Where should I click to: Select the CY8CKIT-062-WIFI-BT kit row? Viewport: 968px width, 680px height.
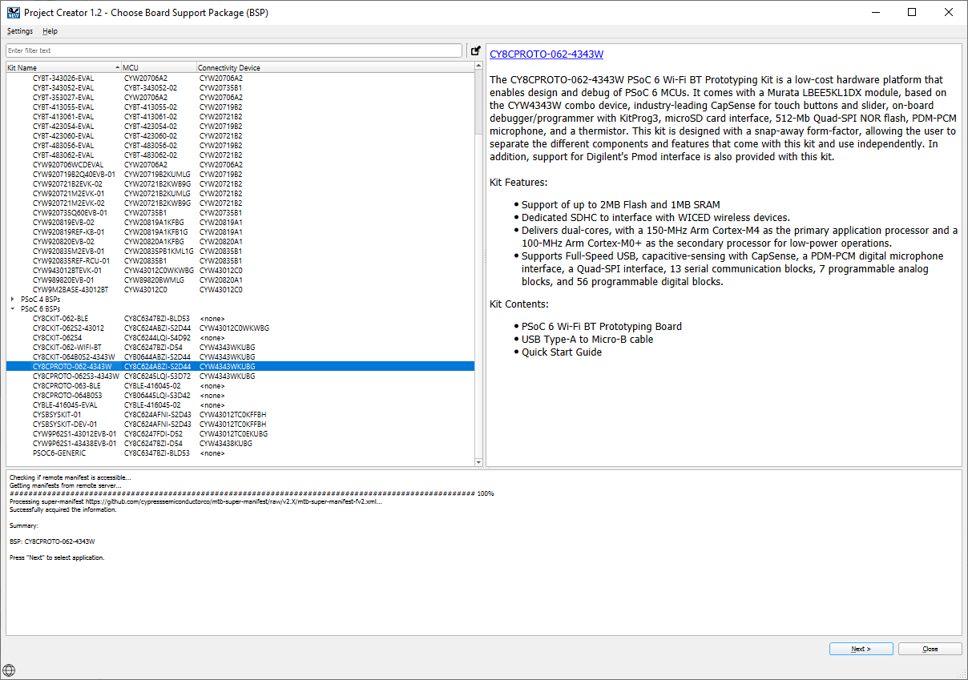click(240, 347)
